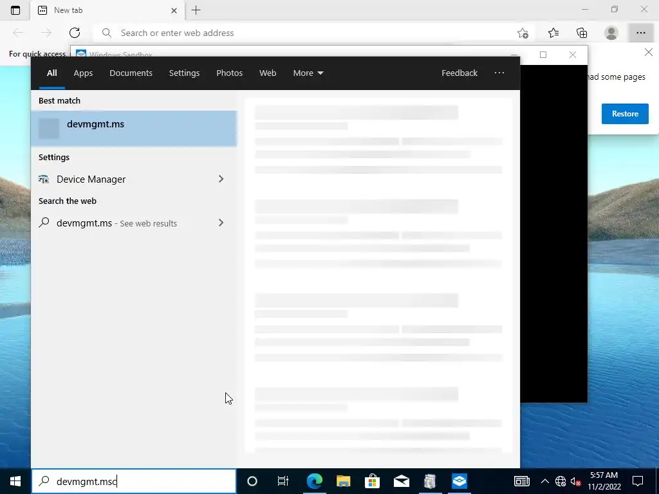The image size is (659, 494).
Task: Focus the taskbar search box with devmgmt.msc
Action: (x=134, y=481)
